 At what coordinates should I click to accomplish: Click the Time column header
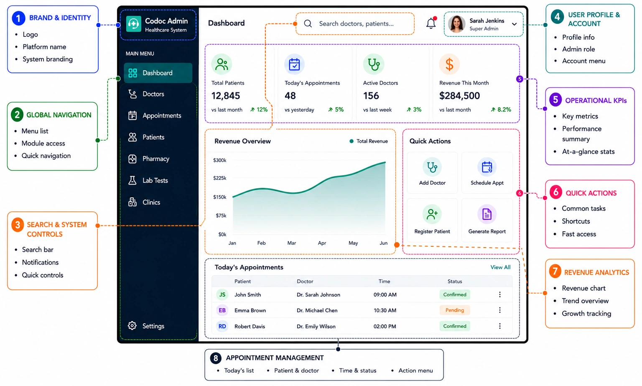pos(384,281)
